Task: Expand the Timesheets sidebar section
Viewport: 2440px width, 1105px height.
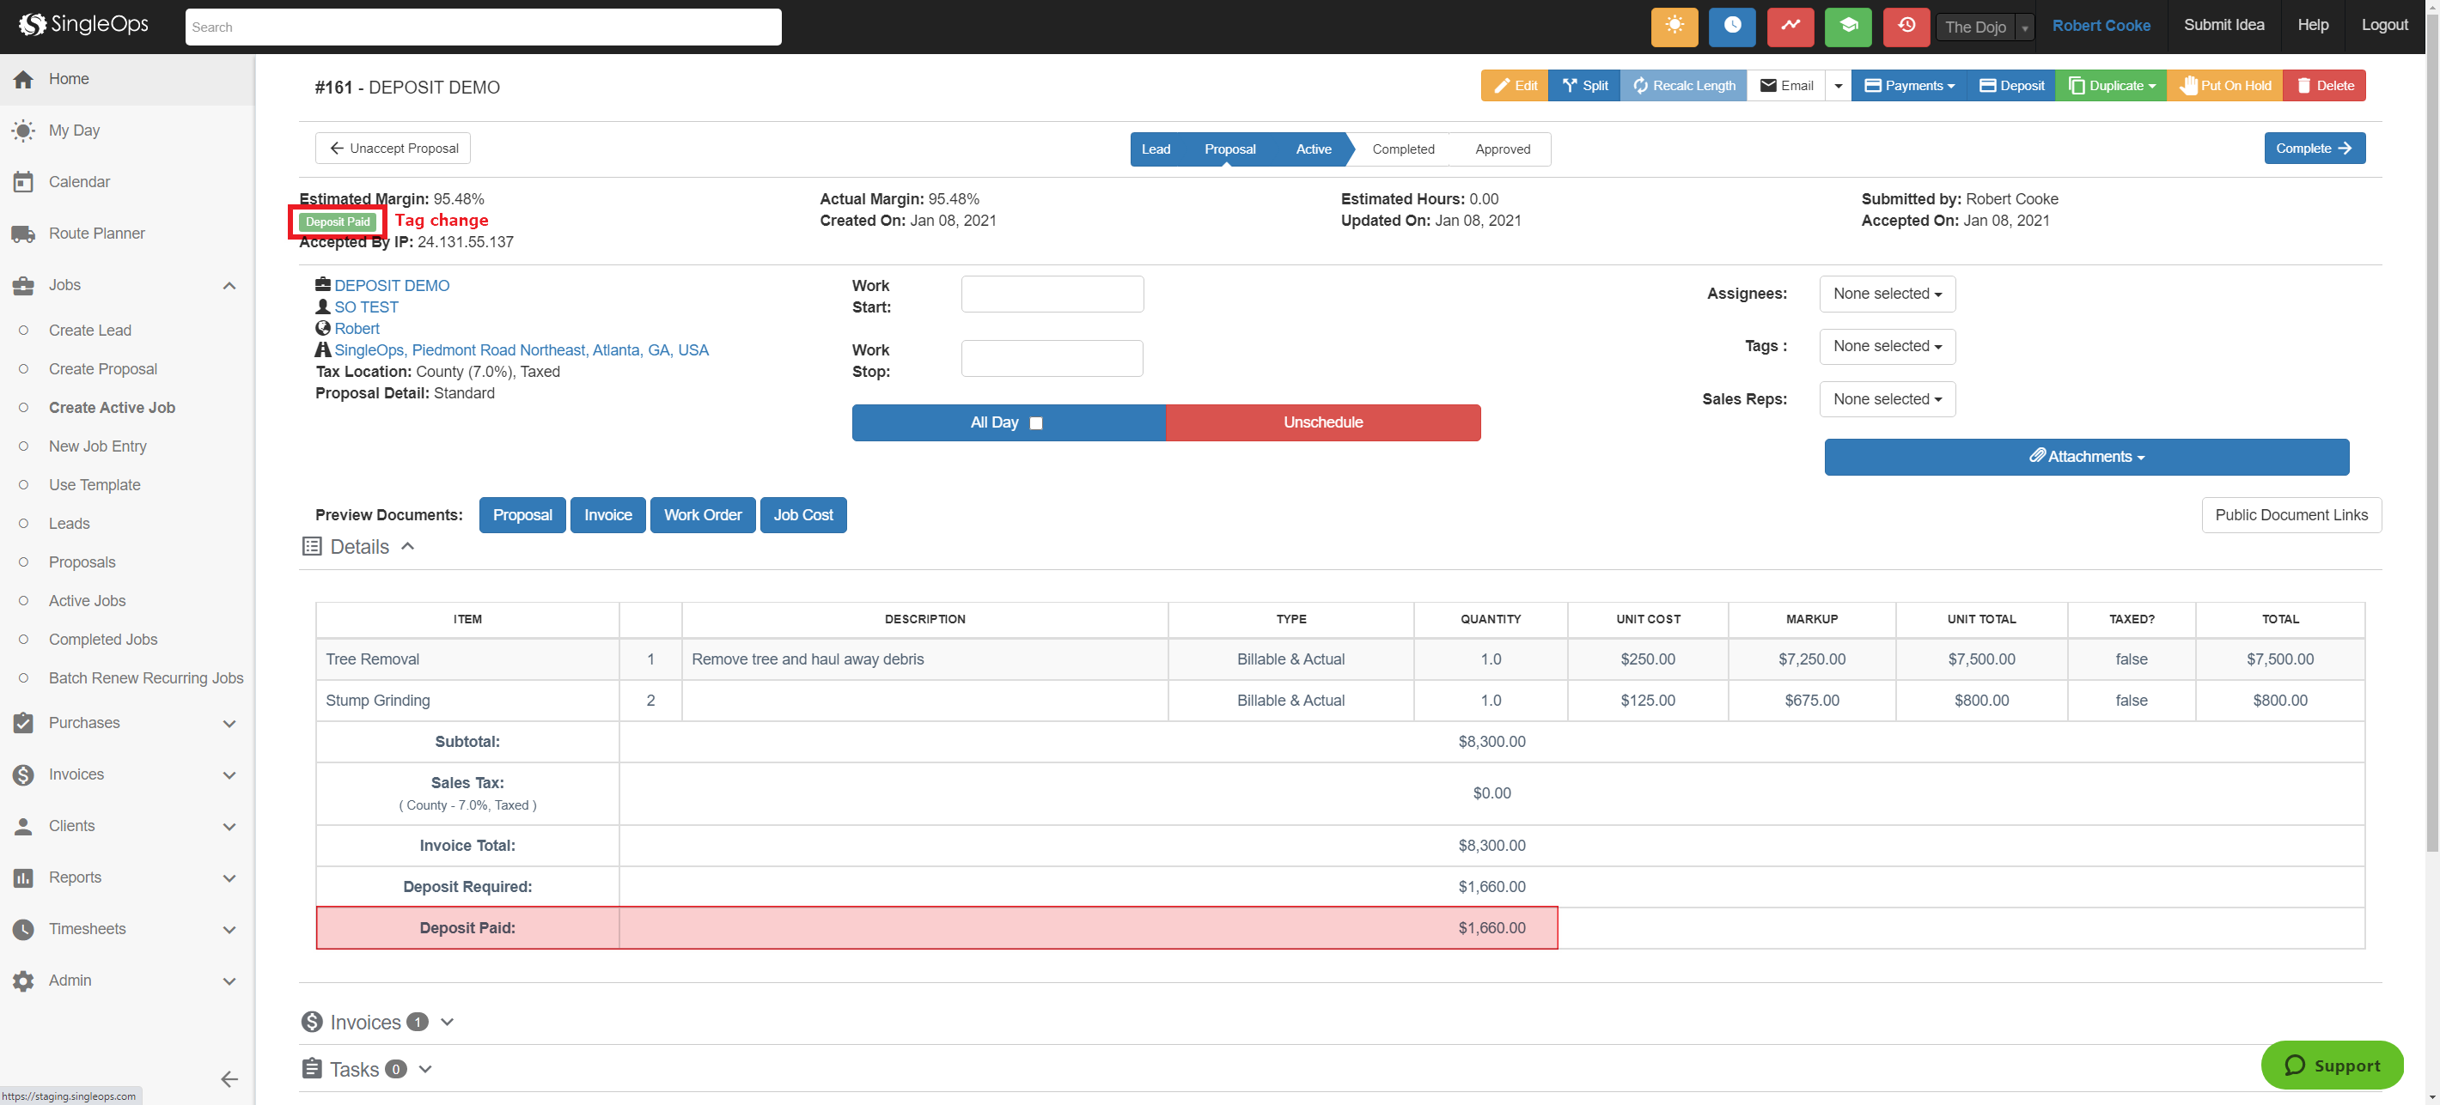Action: click(229, 929)
